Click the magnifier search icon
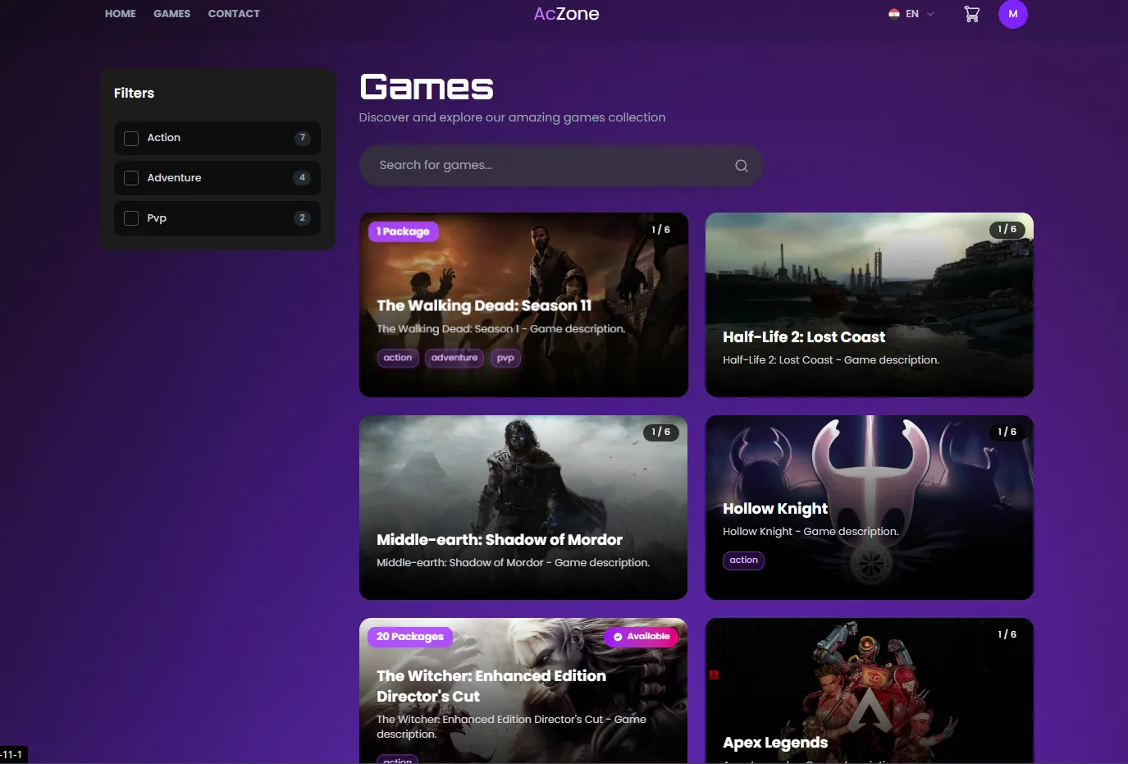Image resolution: width=1128 pixels, height=764 pixels. (741, 166)
